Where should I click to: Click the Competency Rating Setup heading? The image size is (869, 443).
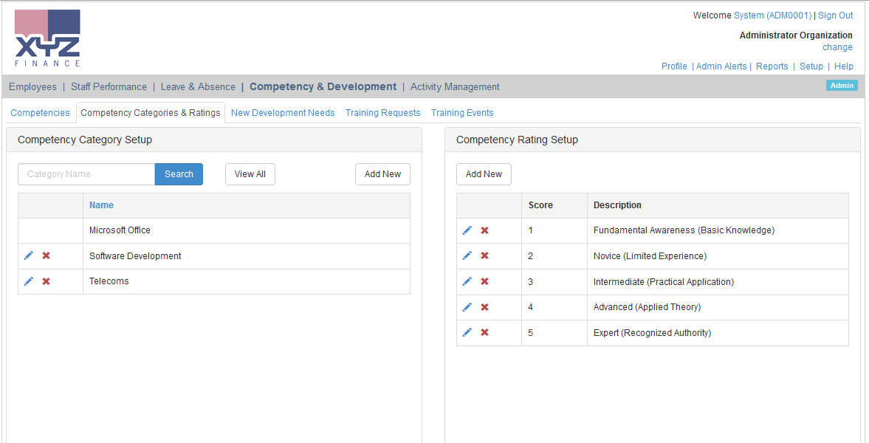517,140
